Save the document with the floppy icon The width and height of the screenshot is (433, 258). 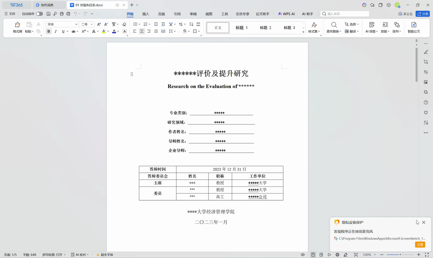[49, 14]
